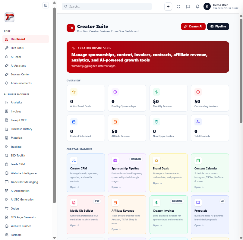Image resolution: width=243 pixels, height=240 pixels.
Task: Open Announcements in the sidebar
Action: point(26,83)
